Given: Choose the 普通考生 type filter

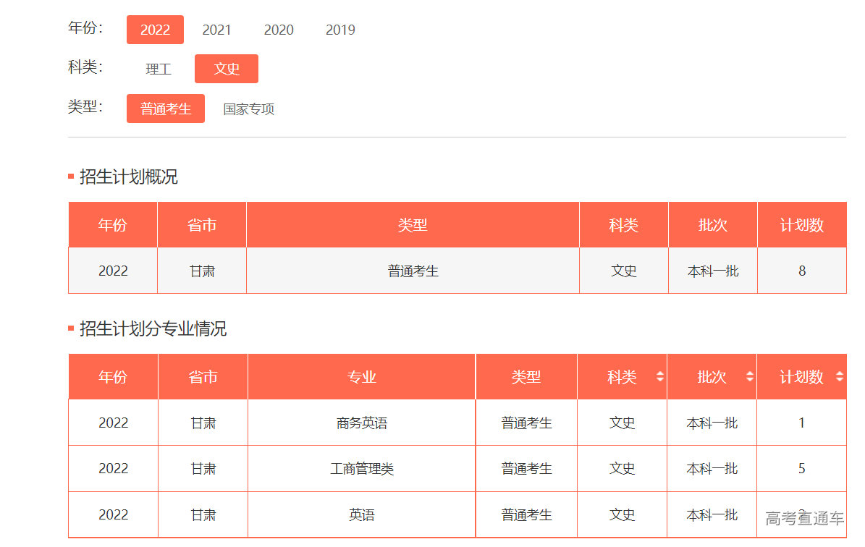Looking at the screenshot, I should click(166, 109).
